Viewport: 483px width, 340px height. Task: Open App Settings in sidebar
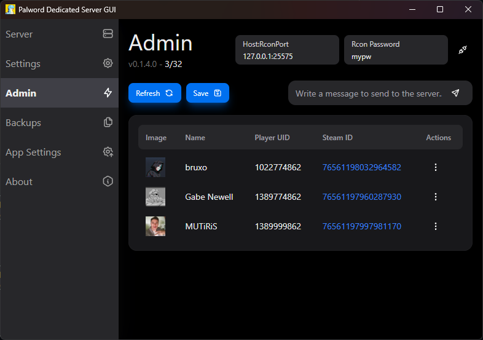point(59,152)
